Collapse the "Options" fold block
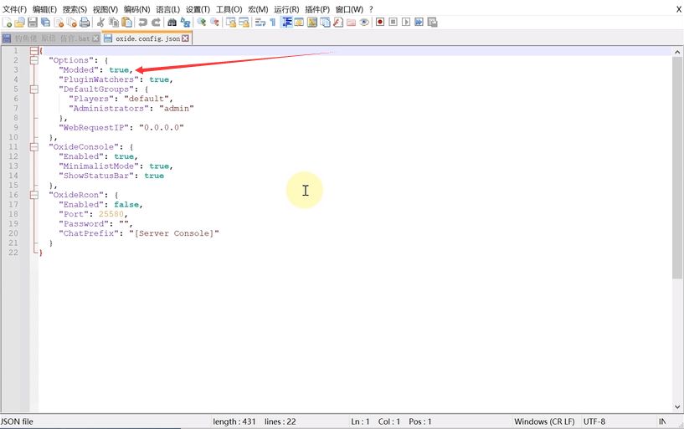The height and width of the screenshot is (429, 684). pos(34,60)
